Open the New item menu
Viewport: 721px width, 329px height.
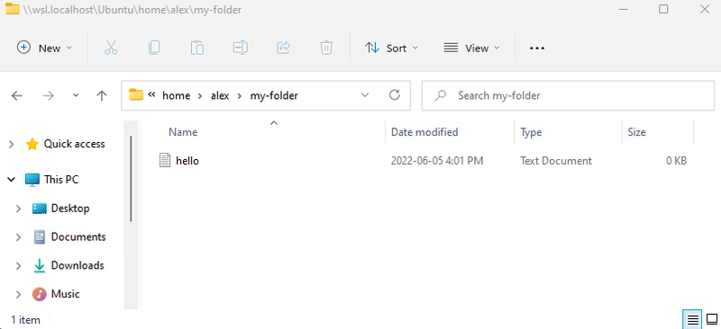click(x=44, y=48)
